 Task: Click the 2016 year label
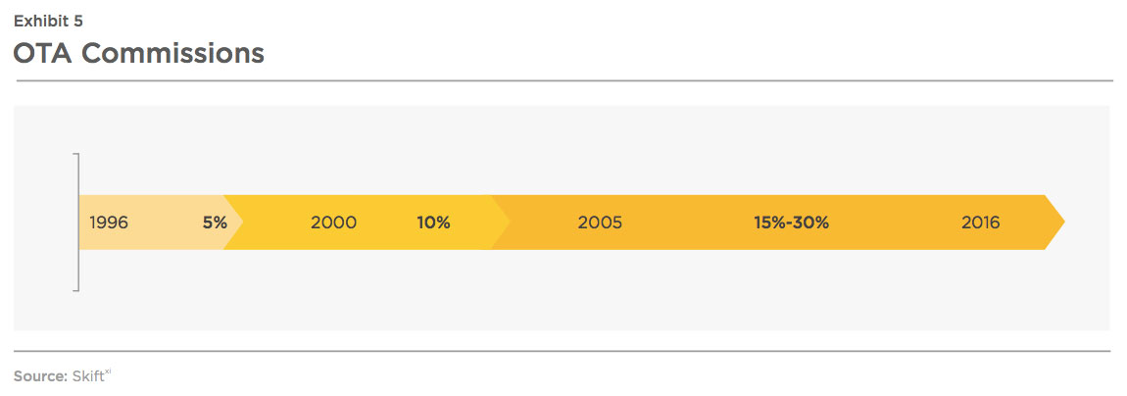point(980,223)
